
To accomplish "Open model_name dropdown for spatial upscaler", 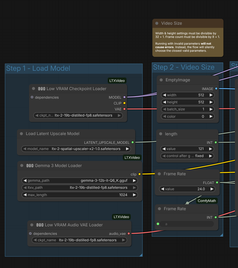I will coord(76,149).
